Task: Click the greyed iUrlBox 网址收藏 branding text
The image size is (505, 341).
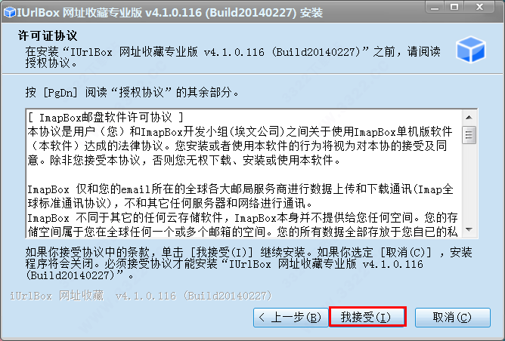Action: coord(141,296)
